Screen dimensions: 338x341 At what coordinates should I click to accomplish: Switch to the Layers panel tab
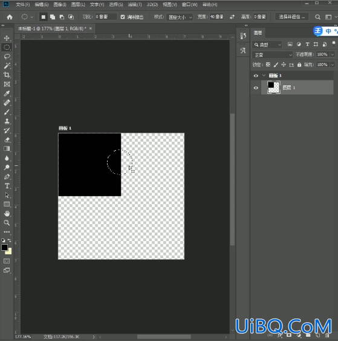click(258, 33)
